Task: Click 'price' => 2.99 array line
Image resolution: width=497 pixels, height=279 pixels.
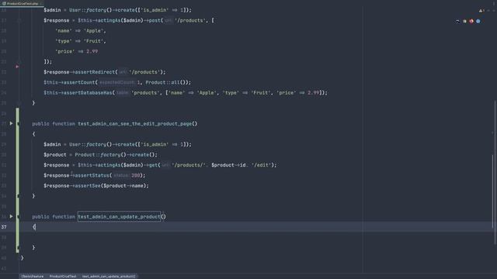Action: tap(76, 51)
